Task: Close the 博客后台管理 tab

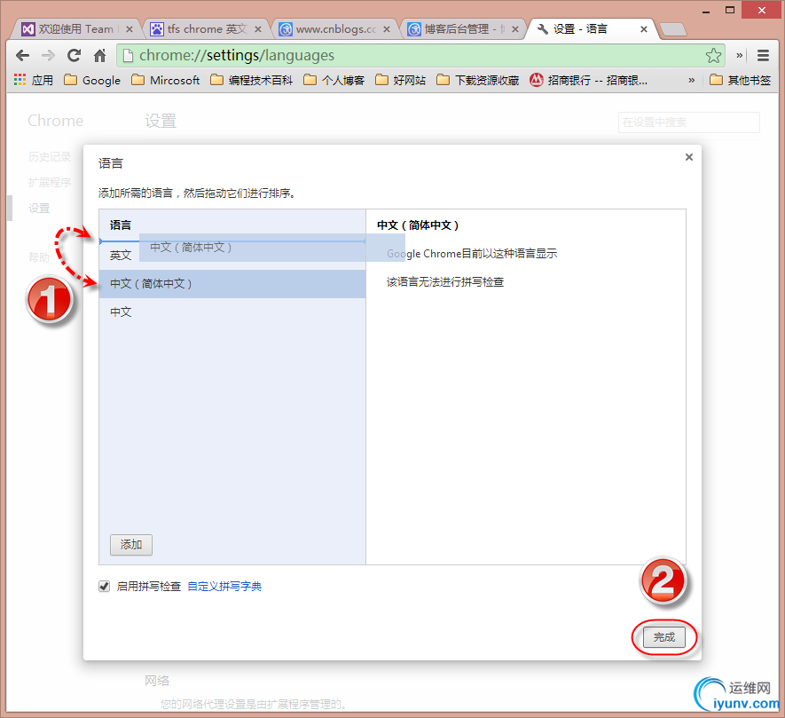Action: click(515, 29)
